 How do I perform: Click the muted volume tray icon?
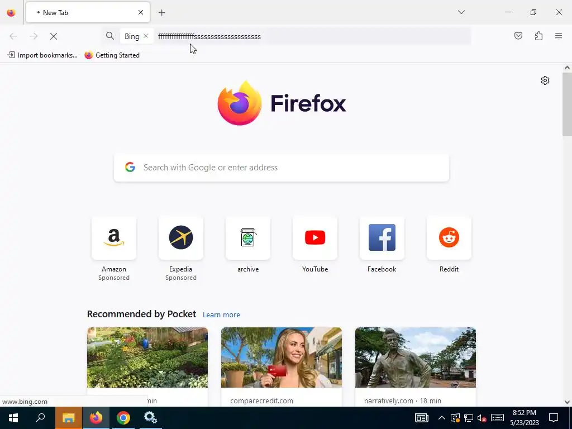coord(482,418)
